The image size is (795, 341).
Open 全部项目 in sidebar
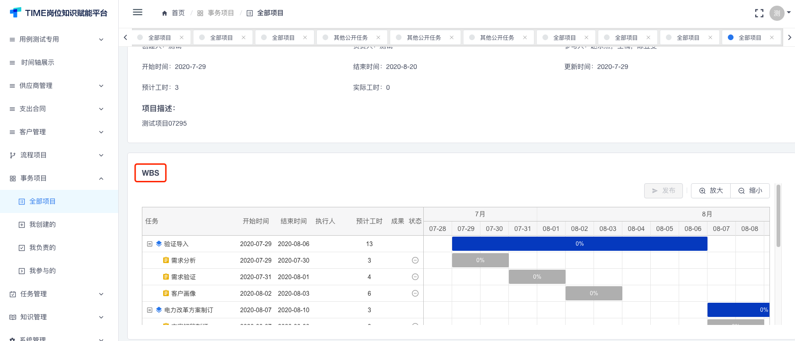click(x=59, y=201)
